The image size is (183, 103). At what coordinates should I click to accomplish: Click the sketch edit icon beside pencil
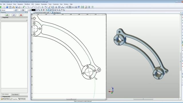point(53,7)
